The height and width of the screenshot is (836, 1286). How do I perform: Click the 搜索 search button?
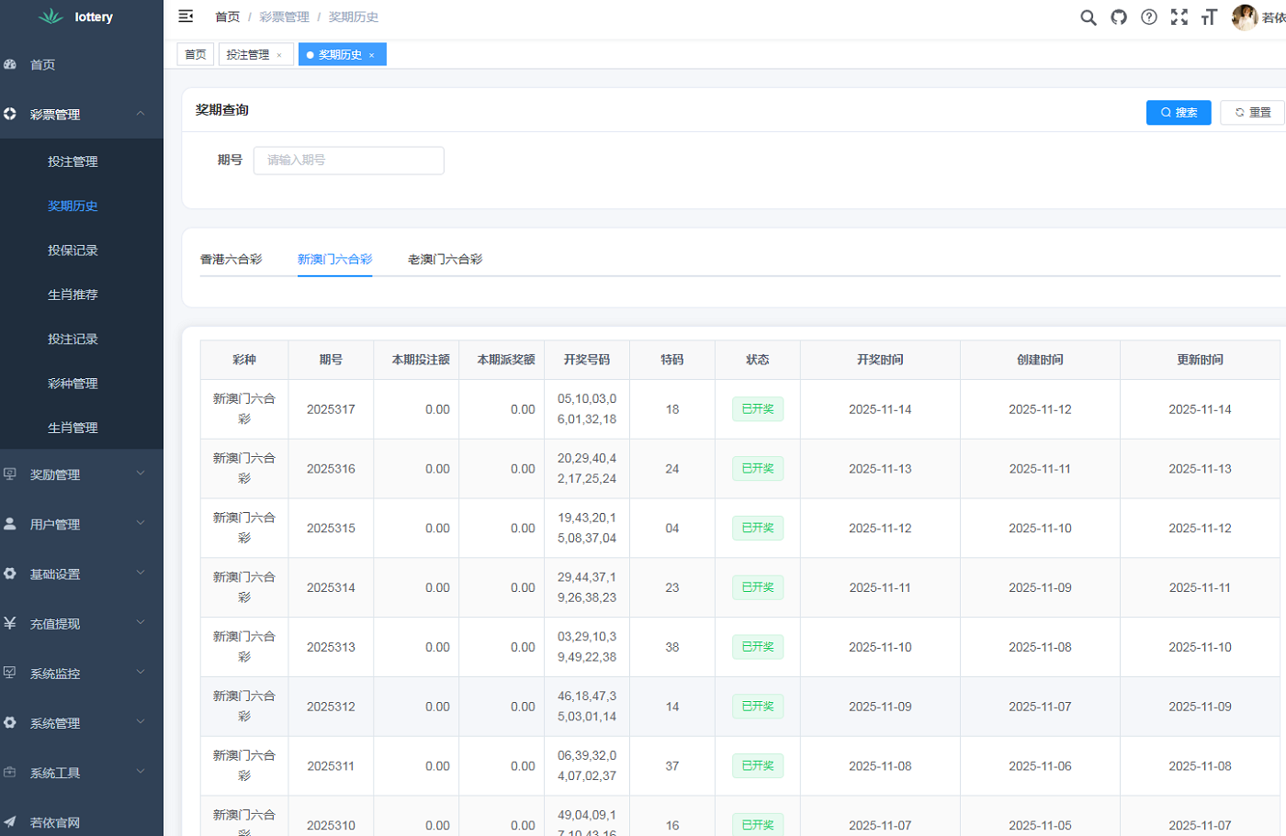click(x=1179, y=112)
